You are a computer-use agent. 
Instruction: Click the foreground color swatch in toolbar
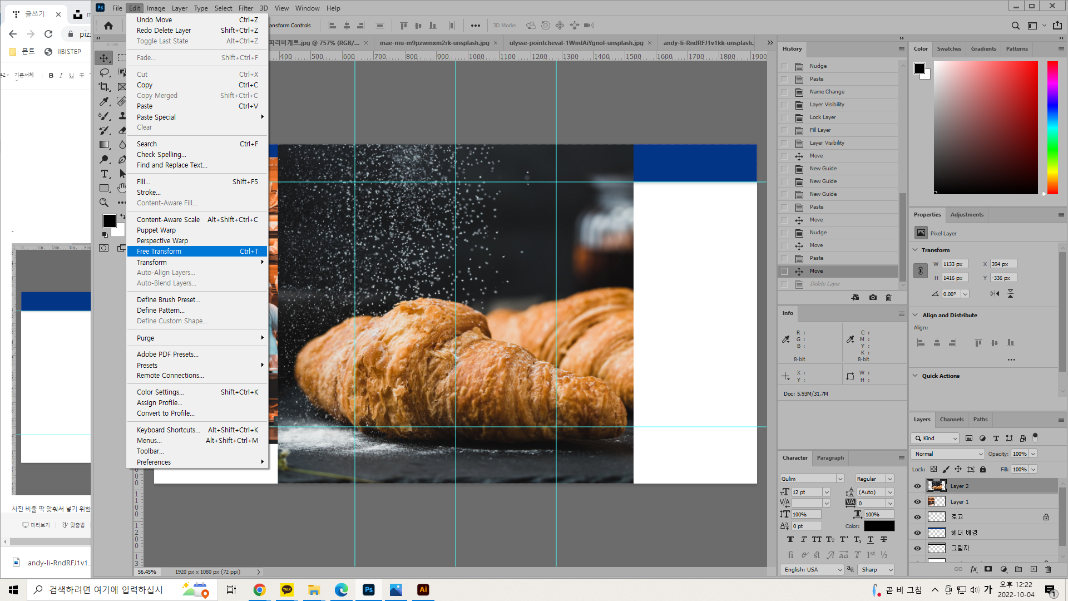[x=110, y=221]
